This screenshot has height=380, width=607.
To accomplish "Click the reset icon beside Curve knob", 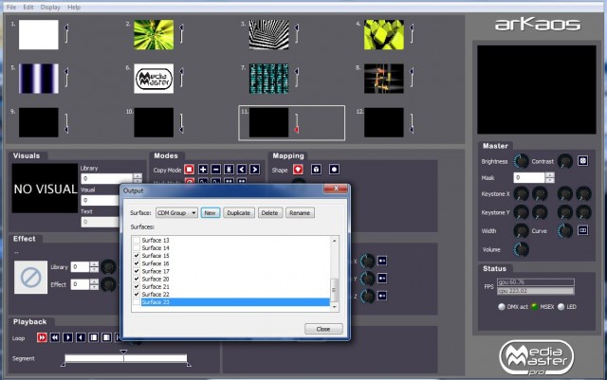I will (x=583, y=230).
